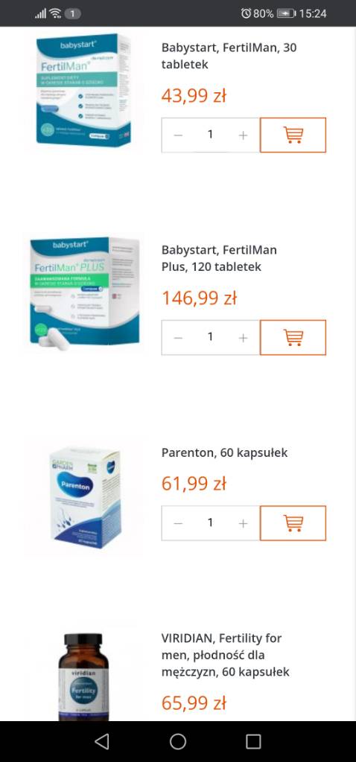The width and height of the screenshot is (356, 762).
Task: View FertilMan 30 tabletek box image
Action: 83,89
